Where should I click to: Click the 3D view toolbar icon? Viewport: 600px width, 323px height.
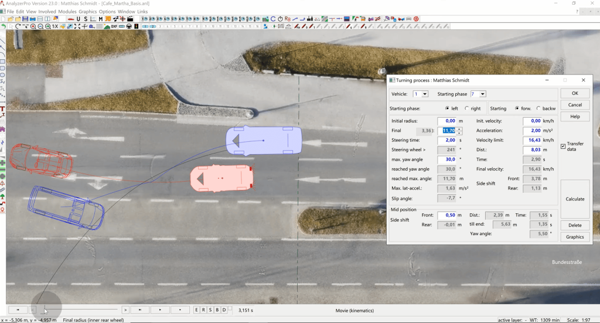[x=108, y=19]
